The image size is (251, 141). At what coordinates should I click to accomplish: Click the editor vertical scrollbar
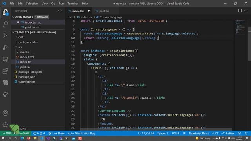(x=249, y=44)
